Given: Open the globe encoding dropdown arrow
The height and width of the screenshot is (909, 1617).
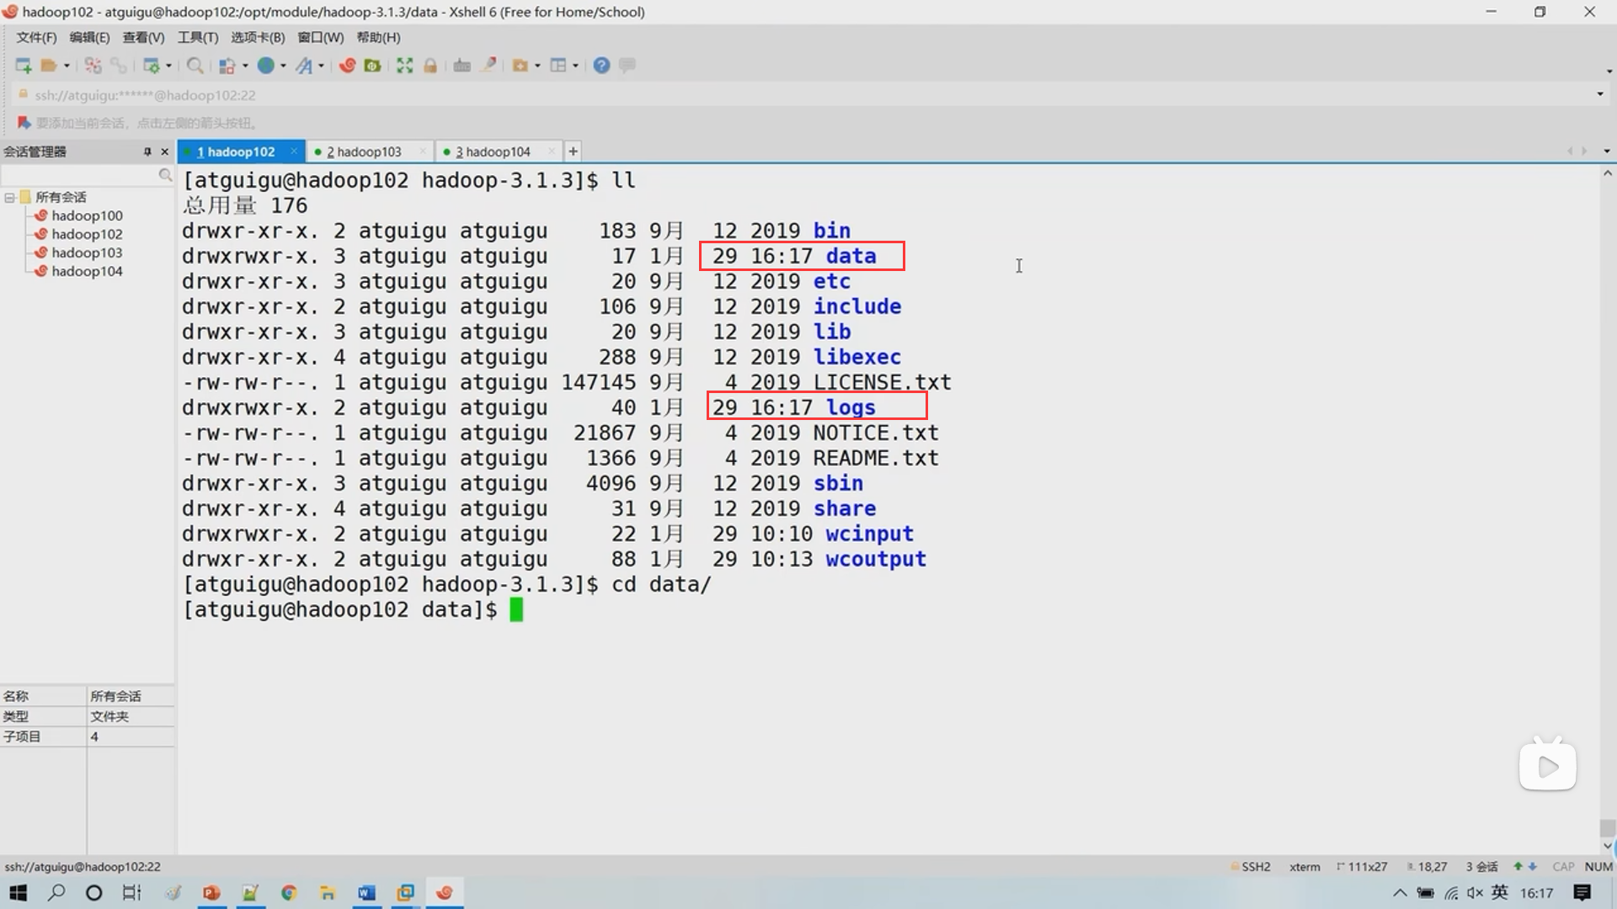Looking at the screenshot, I should [283, 66].
